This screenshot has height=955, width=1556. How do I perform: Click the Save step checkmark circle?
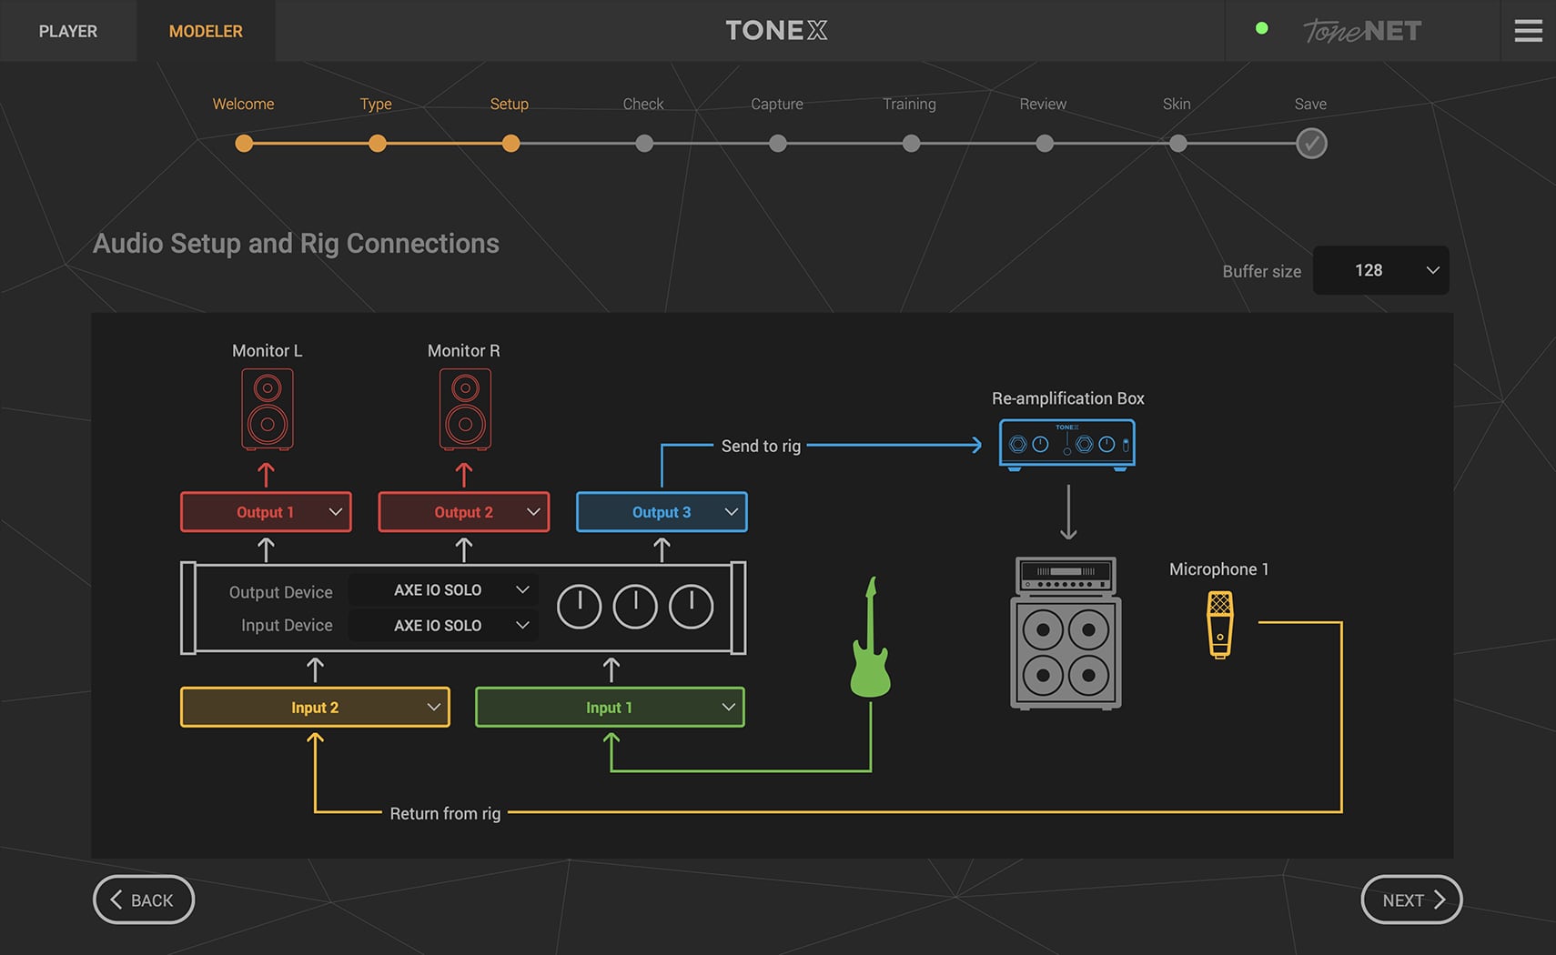pyautogui.click(x=1310, y=143)
